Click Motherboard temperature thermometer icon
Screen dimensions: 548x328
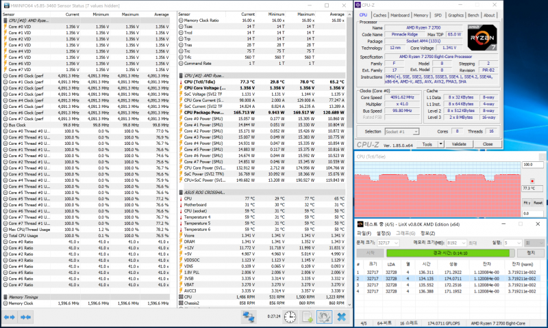click(x=181, y=205)
